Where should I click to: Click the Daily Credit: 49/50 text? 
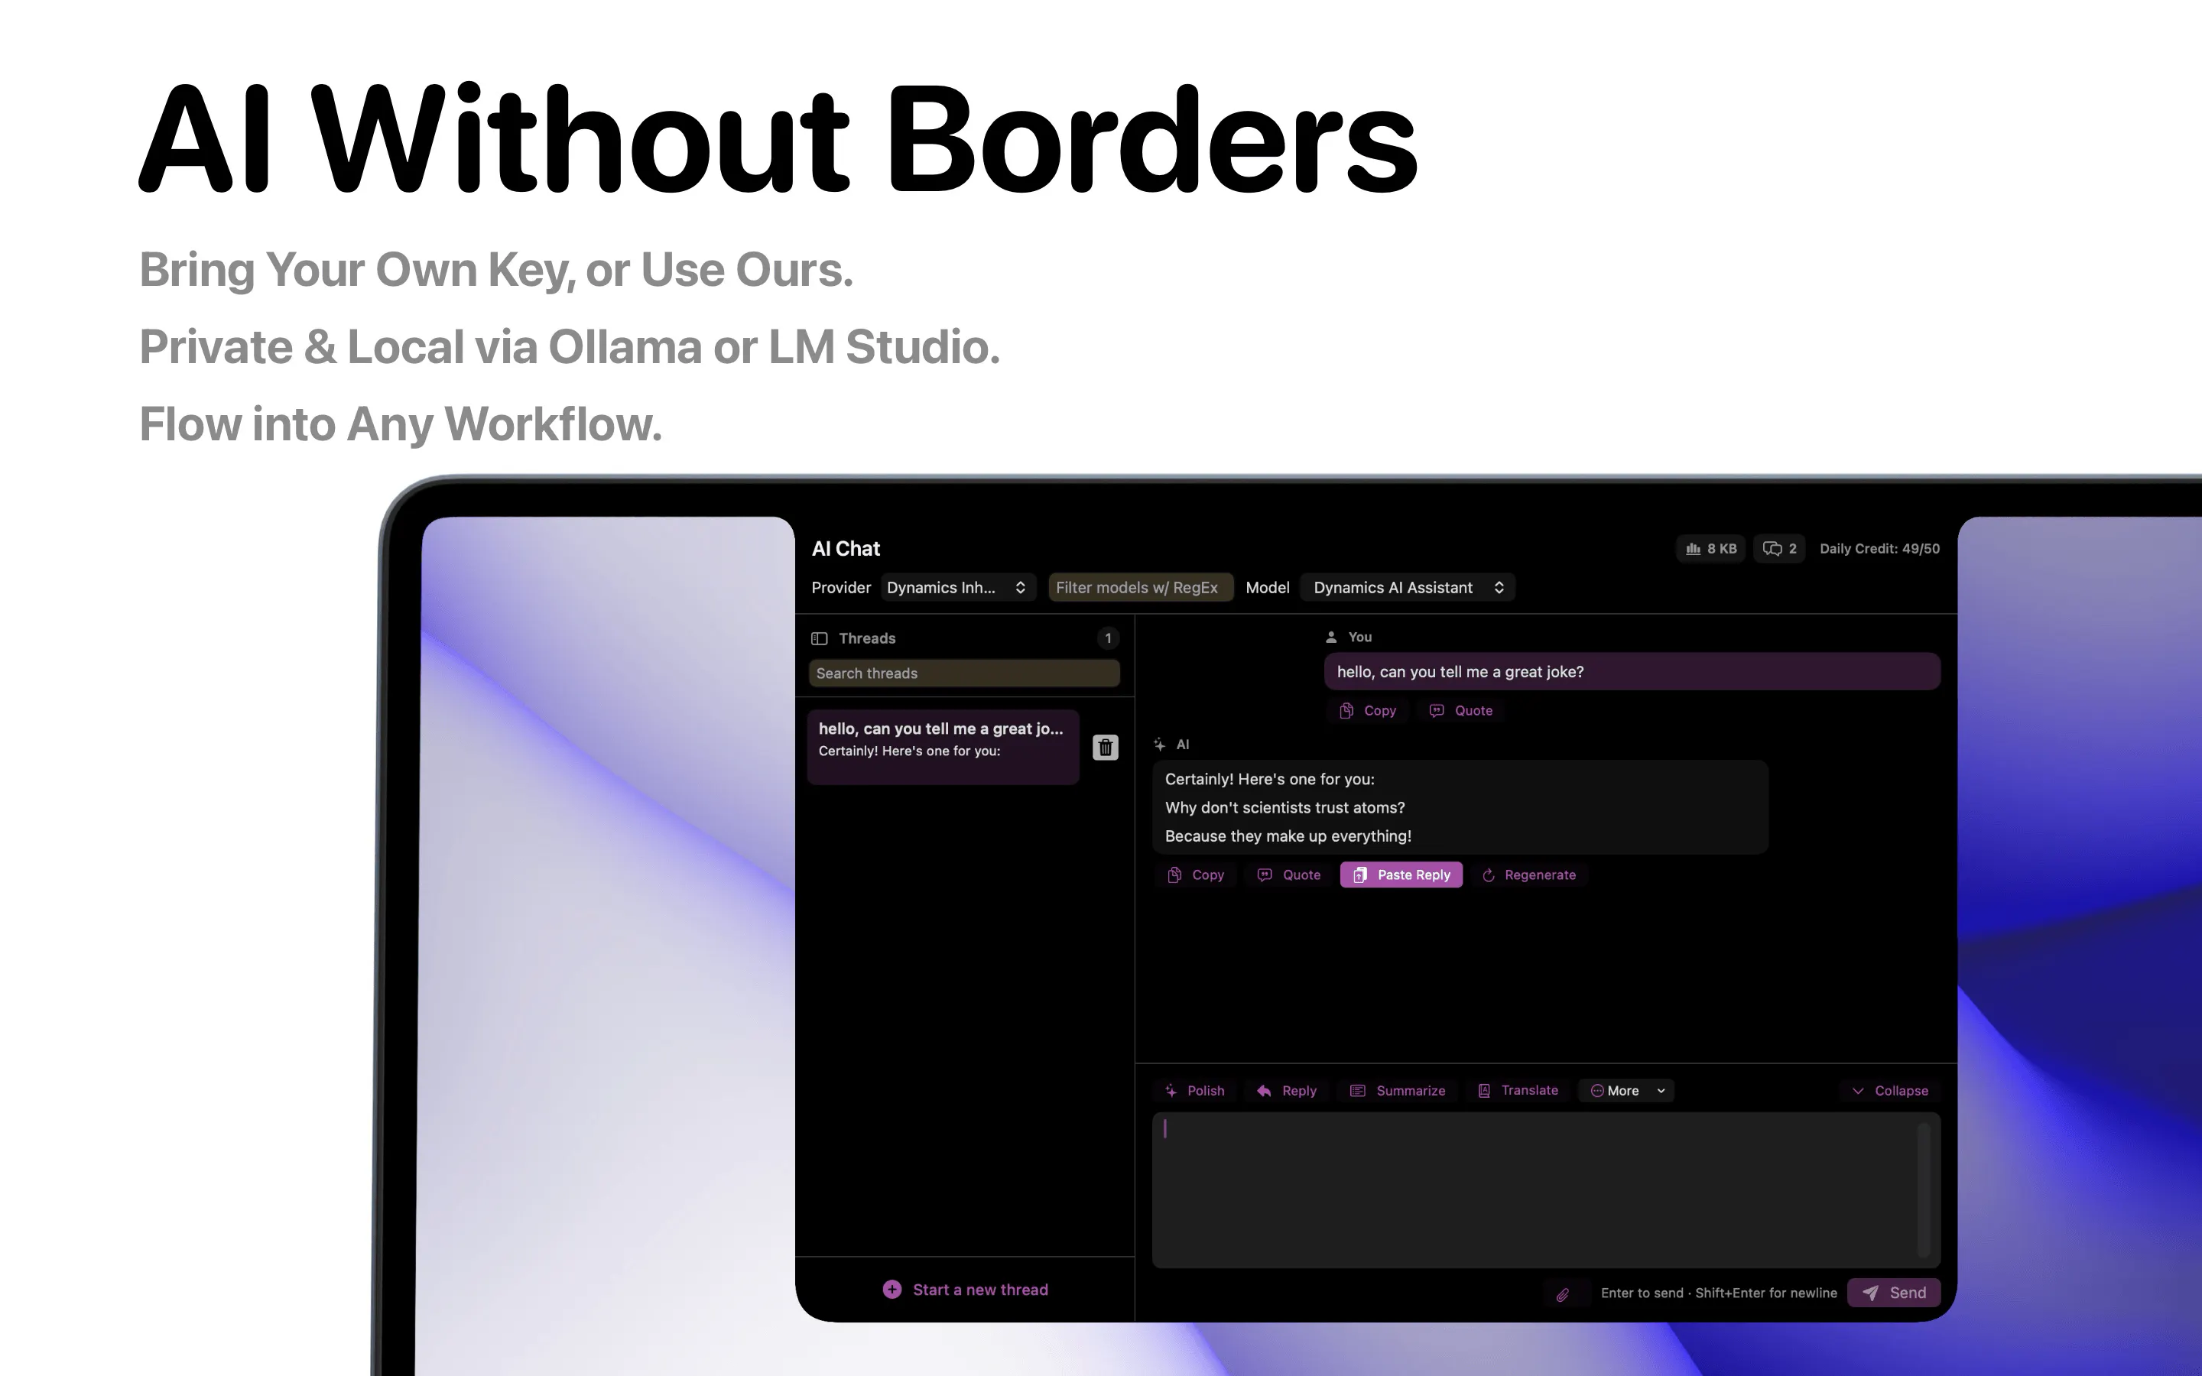pos(1880,549)
